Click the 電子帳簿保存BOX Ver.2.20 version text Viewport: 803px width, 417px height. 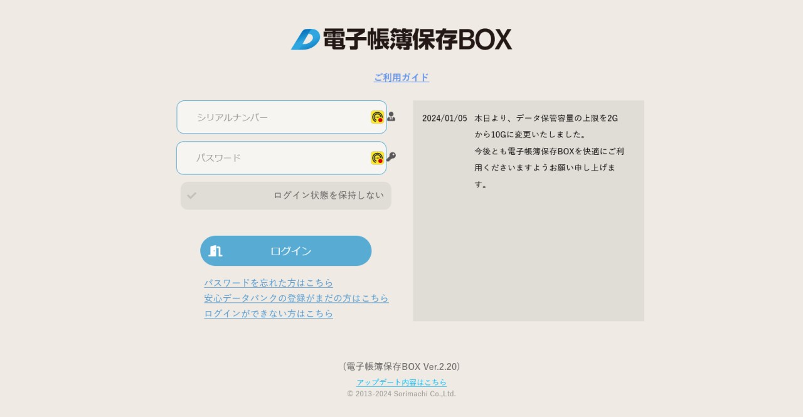(x=401, y=367)
